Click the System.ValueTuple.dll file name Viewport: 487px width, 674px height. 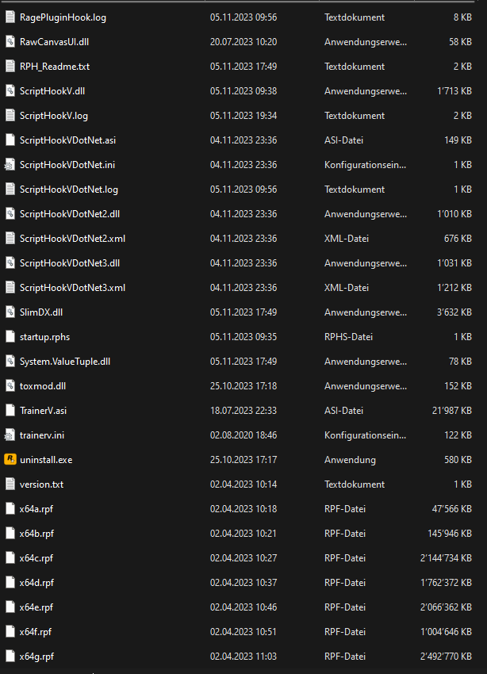click(x=65, y=362)
